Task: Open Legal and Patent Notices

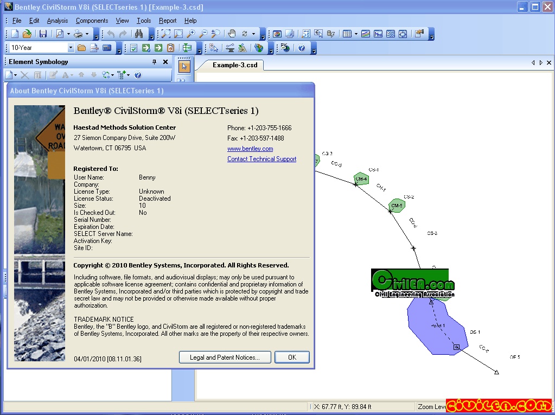Action: tap(225, 357)
